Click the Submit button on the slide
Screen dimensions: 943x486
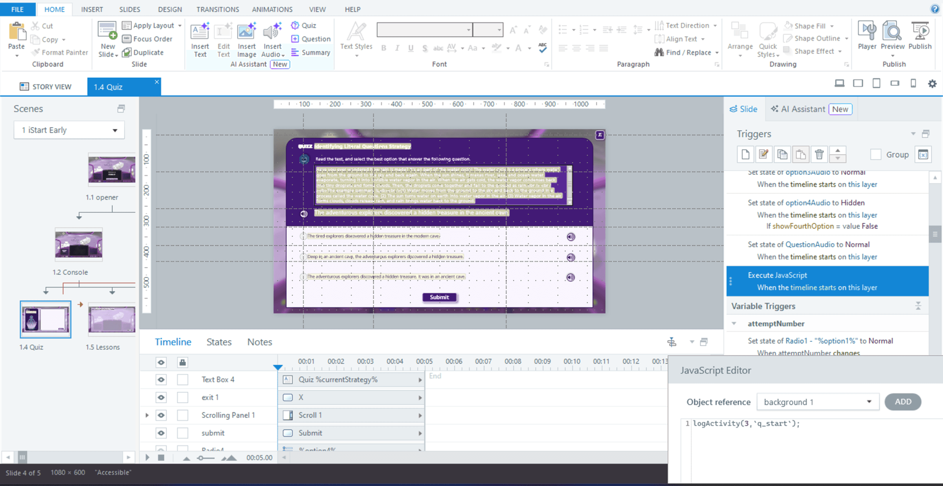(439, 297)
